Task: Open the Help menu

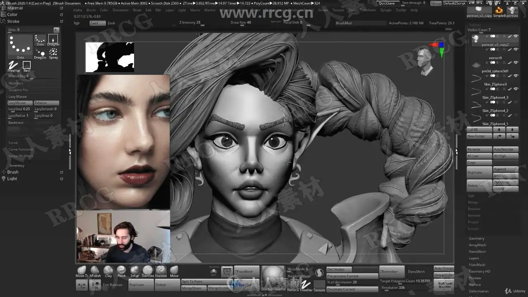Action: coord(414,10)
